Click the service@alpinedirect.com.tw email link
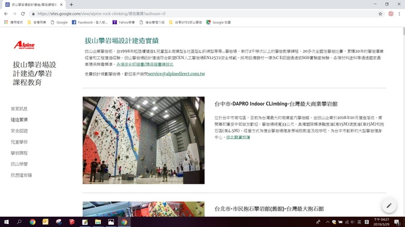The image size is (405, 227). (x=177, y=74)
